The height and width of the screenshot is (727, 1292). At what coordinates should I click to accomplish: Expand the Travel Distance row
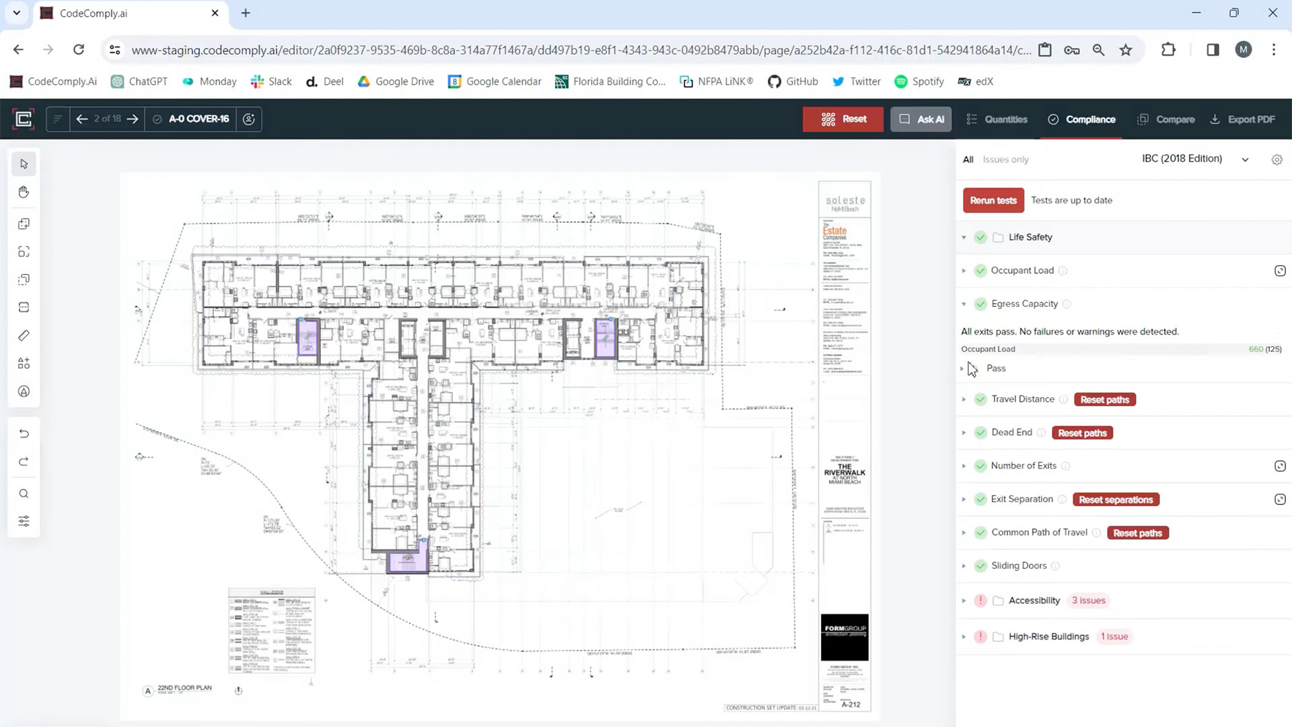coord(964,399)
